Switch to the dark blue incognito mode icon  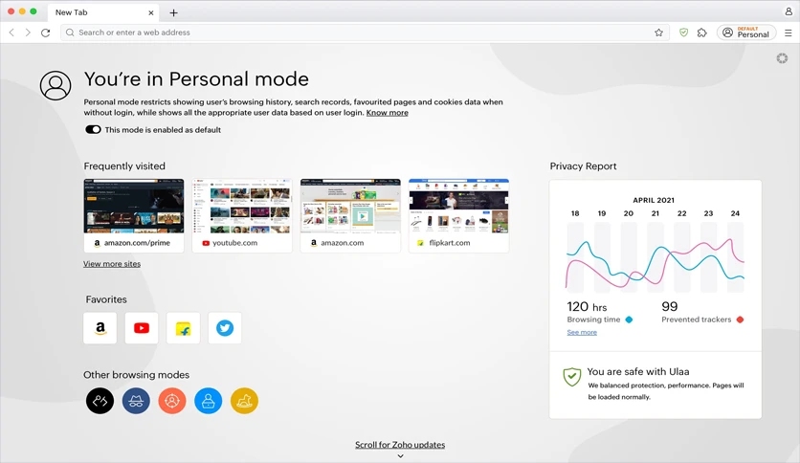click(136, 401)
